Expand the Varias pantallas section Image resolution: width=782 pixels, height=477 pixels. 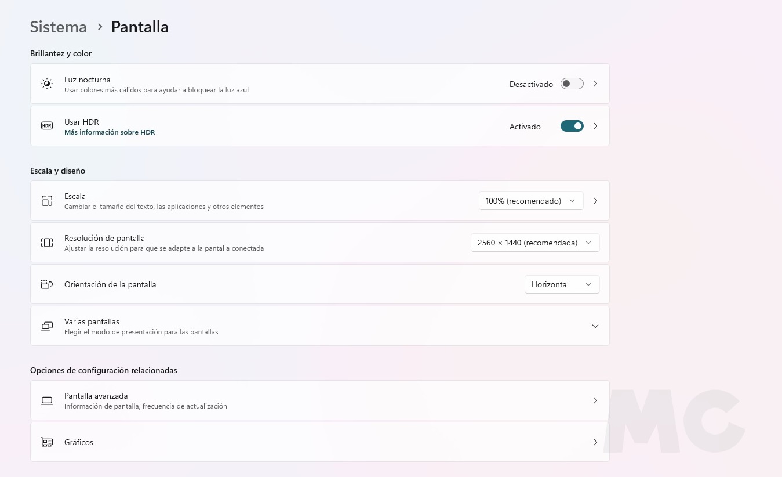(595, 326)
